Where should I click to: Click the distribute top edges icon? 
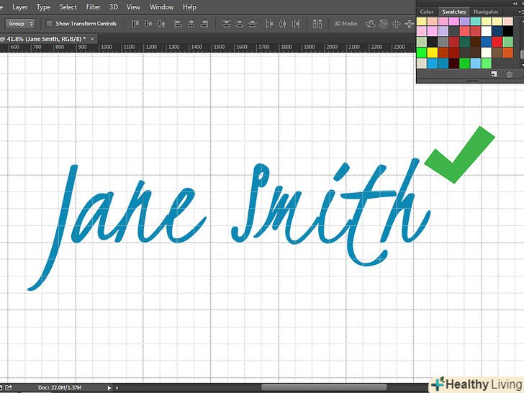(227, 24)
